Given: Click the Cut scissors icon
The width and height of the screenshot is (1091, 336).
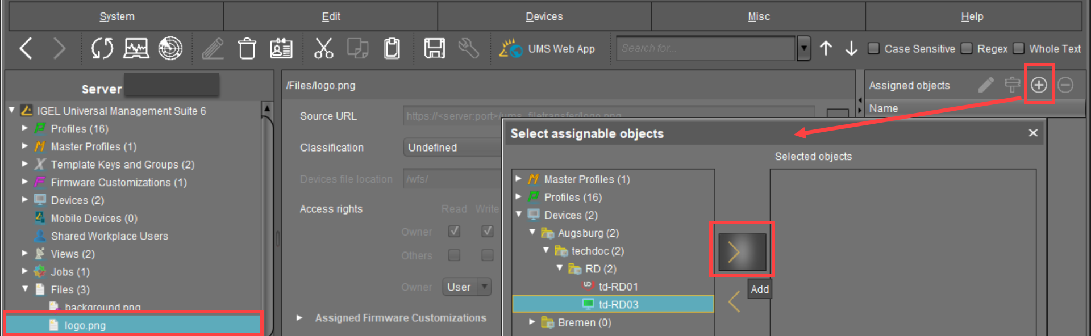Looking at the screenshot, I should [x=323, y=49].
